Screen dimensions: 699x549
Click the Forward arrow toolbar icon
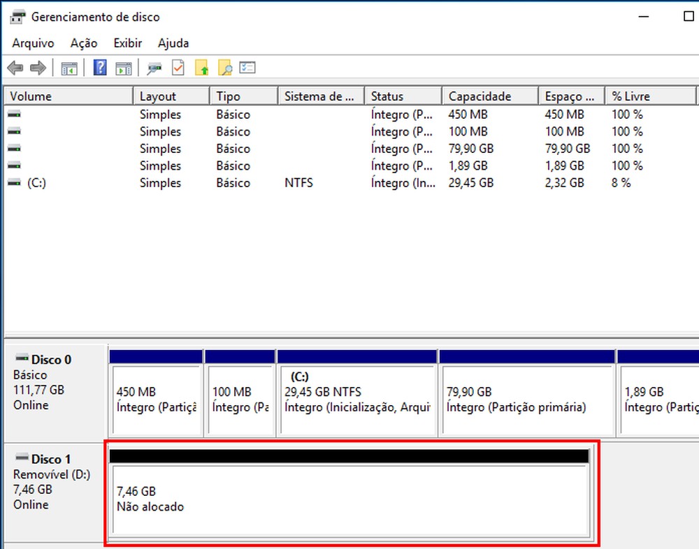[x=38, y=68]
